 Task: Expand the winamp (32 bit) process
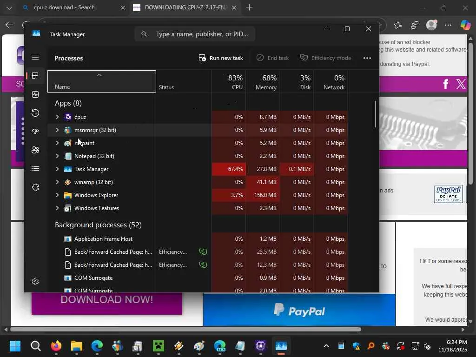[57, 182]
